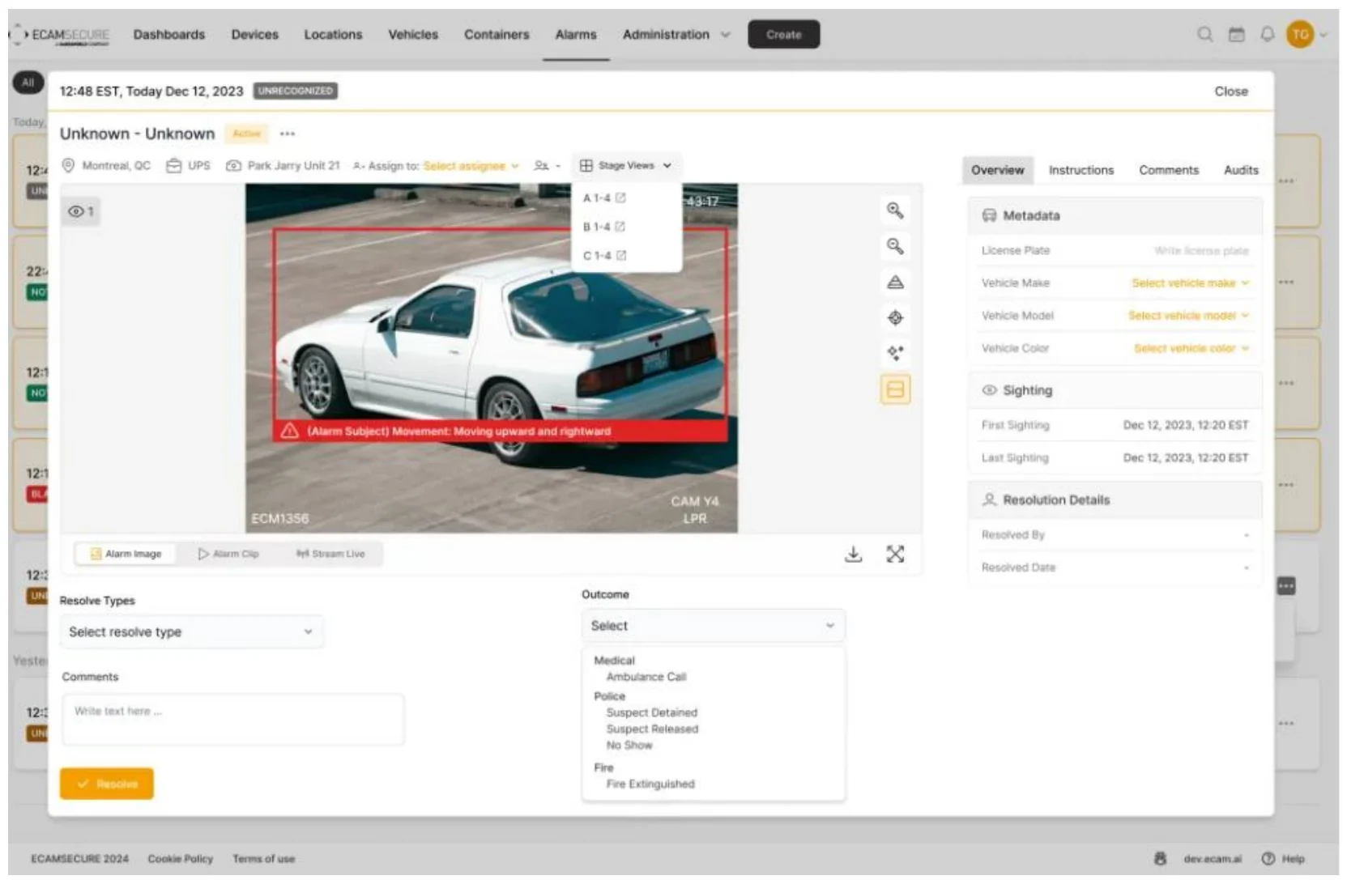Go to Dashboards menu
This screenshot has height=880, width=1347.
click(x=168, y=34)
